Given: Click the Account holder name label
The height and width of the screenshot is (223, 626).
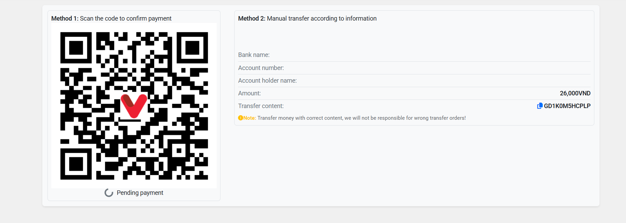Looking at the screenshot, I should click(267, 81).
